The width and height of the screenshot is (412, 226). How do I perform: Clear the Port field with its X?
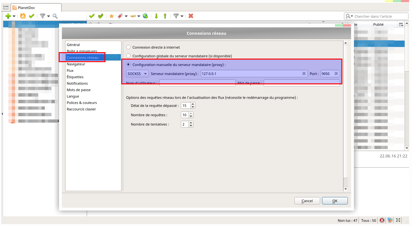pyautogui.click(x=336, y=74)
